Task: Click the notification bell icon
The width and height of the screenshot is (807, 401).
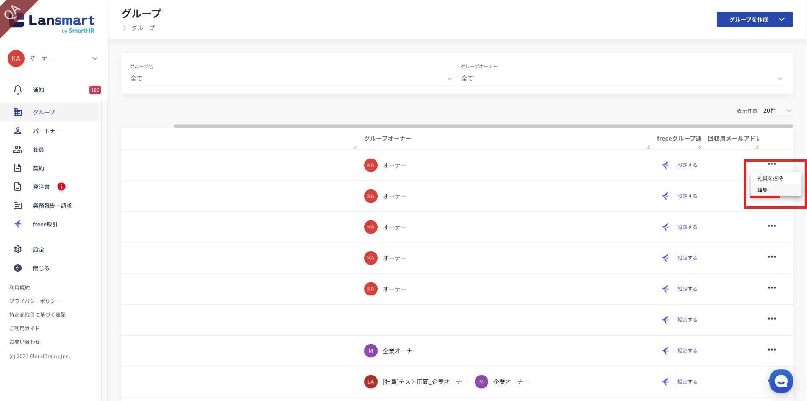Action: click(18, 90)
